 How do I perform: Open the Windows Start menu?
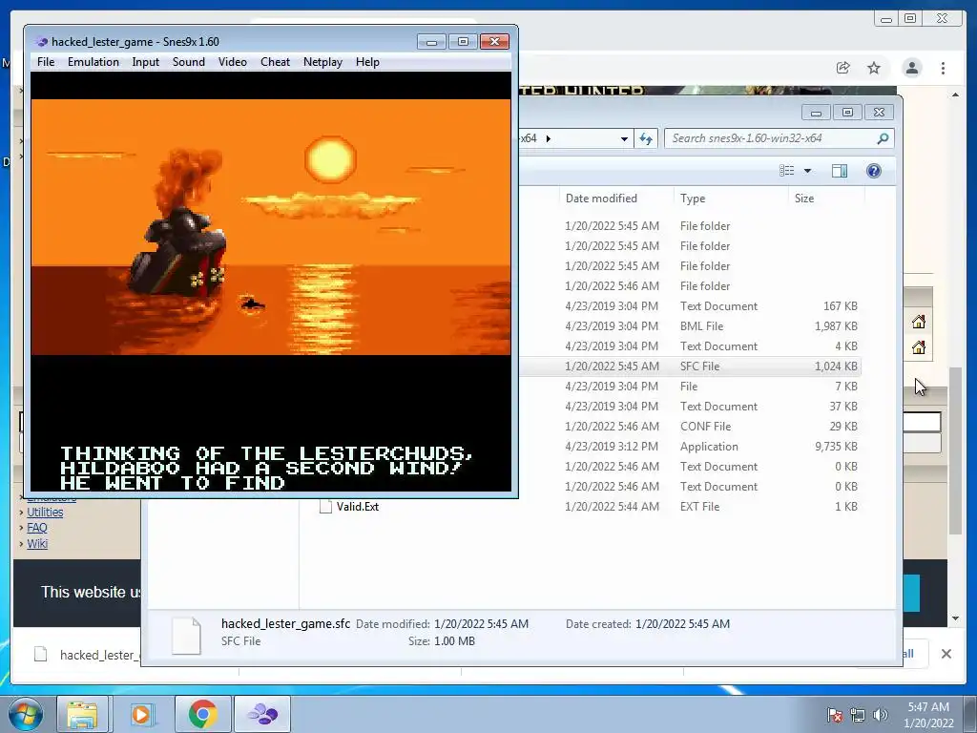(25, 714)
